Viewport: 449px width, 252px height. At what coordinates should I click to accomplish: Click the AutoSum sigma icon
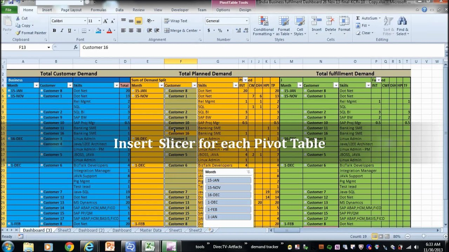[358, 18]
